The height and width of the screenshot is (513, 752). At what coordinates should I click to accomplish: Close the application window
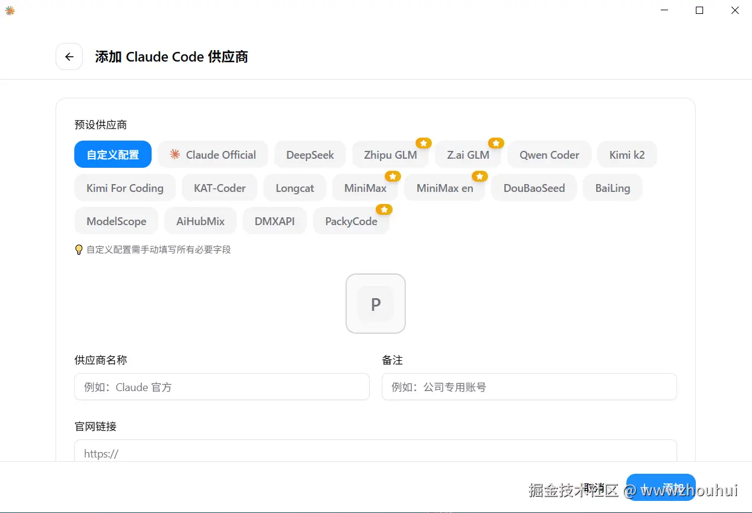pyautogui.click(x=734, y=10)
